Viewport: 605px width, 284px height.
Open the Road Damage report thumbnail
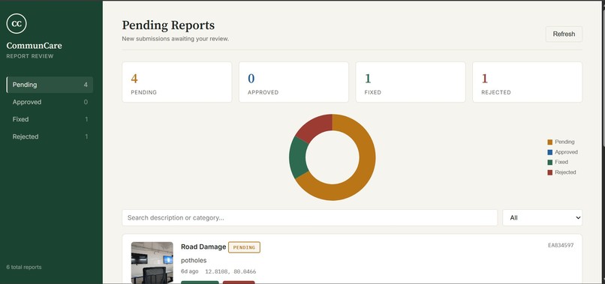coord(152,263)
